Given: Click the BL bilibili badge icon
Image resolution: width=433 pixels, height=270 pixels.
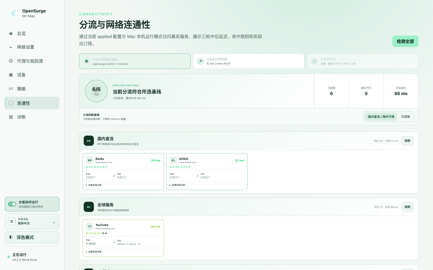Looking at the screenshot, I should (173, 160).
